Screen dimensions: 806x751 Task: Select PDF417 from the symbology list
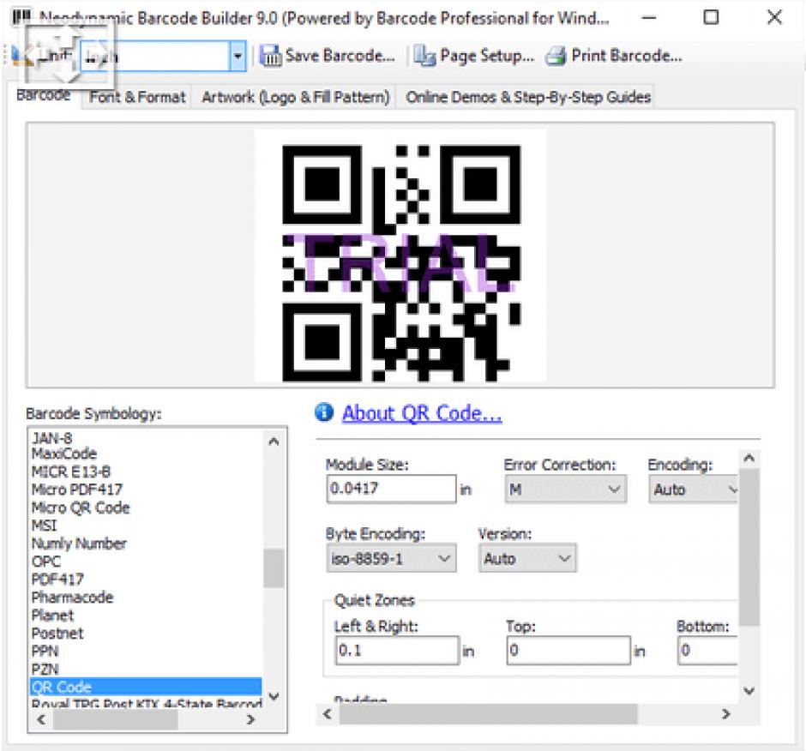[57, 580]
